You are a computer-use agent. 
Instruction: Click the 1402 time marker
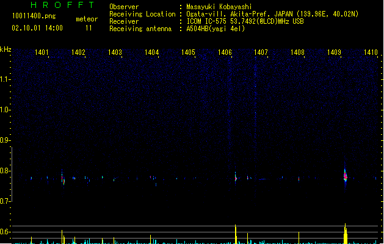click(x=78, y=52)
